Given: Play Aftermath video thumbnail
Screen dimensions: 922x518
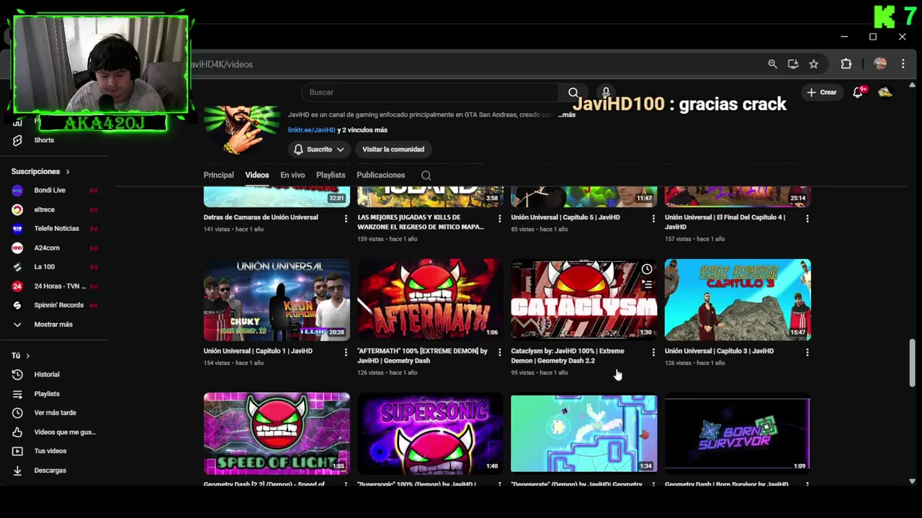Looking at the screenshot, I should (430, 299).
